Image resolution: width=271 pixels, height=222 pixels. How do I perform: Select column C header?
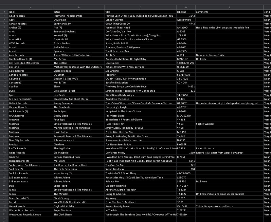pyautogui.click(x=140, y=8)
